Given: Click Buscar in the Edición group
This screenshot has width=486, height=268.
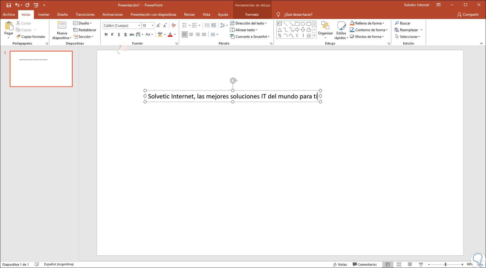Looking at the screenshot, I should pos(402,23).
